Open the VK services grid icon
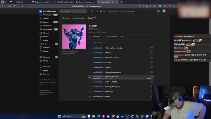This screenshot has height=119, width=211. pyautogui.click(x=158, y=11)
